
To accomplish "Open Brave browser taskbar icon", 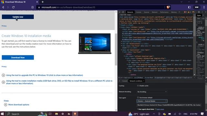I will pos(75,114).
